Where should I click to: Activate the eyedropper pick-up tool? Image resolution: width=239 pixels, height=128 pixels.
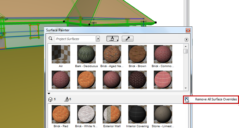[128, 39]
